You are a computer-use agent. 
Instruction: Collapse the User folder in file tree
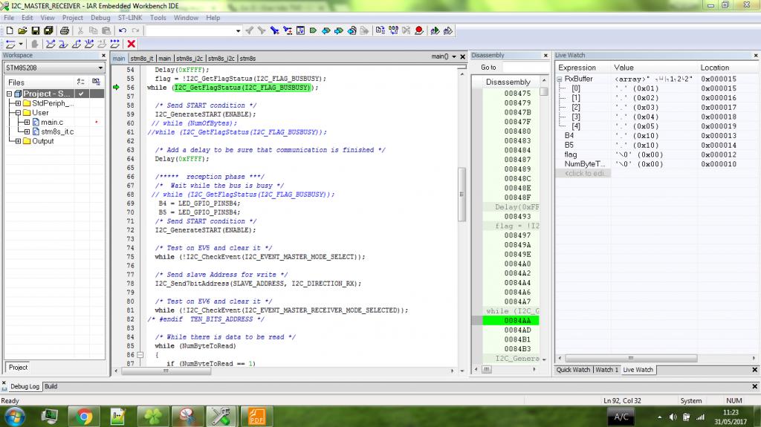(x=18, y=113)
